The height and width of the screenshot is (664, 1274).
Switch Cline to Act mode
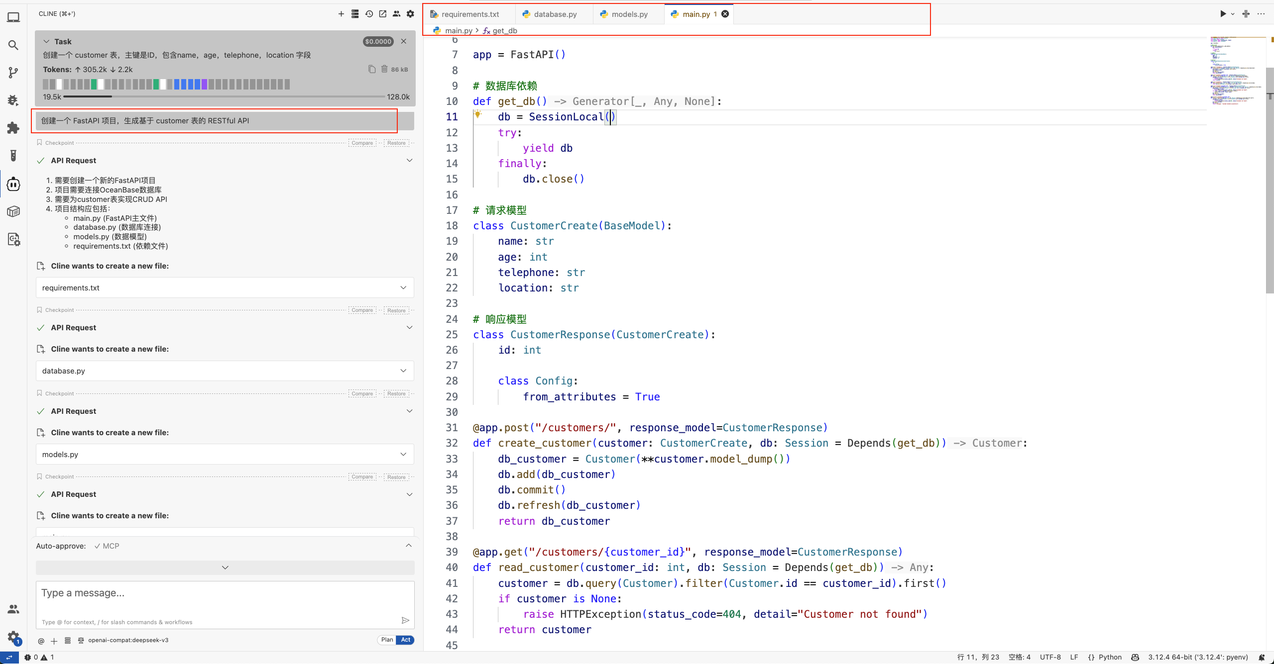coord(406,640)
